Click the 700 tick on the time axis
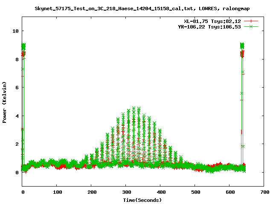Image resolution: width=273 pixels, height=204 pixels. (x=264, y=193)
